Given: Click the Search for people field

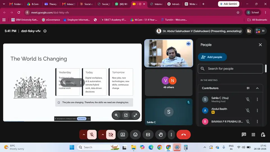Looking at the screenshot, I should click(230, 69).
